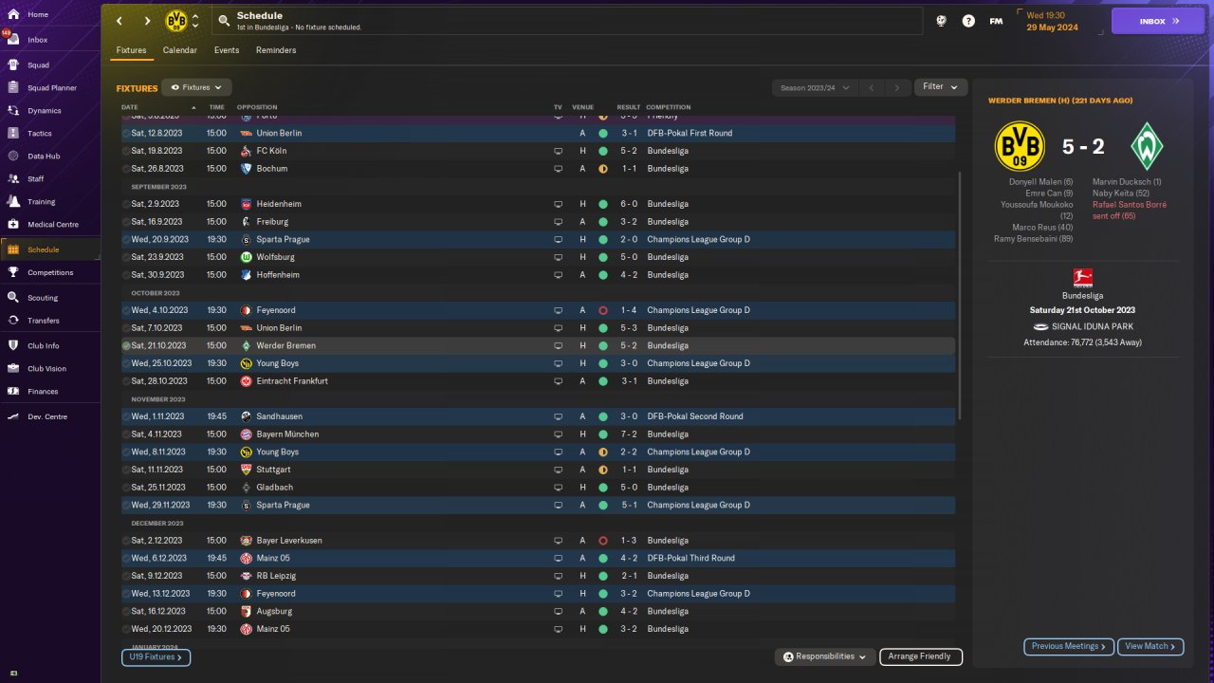This screenshot has height=683, width=1214.
Task: Open the FM menu in top bar
Action: (996, 21)
